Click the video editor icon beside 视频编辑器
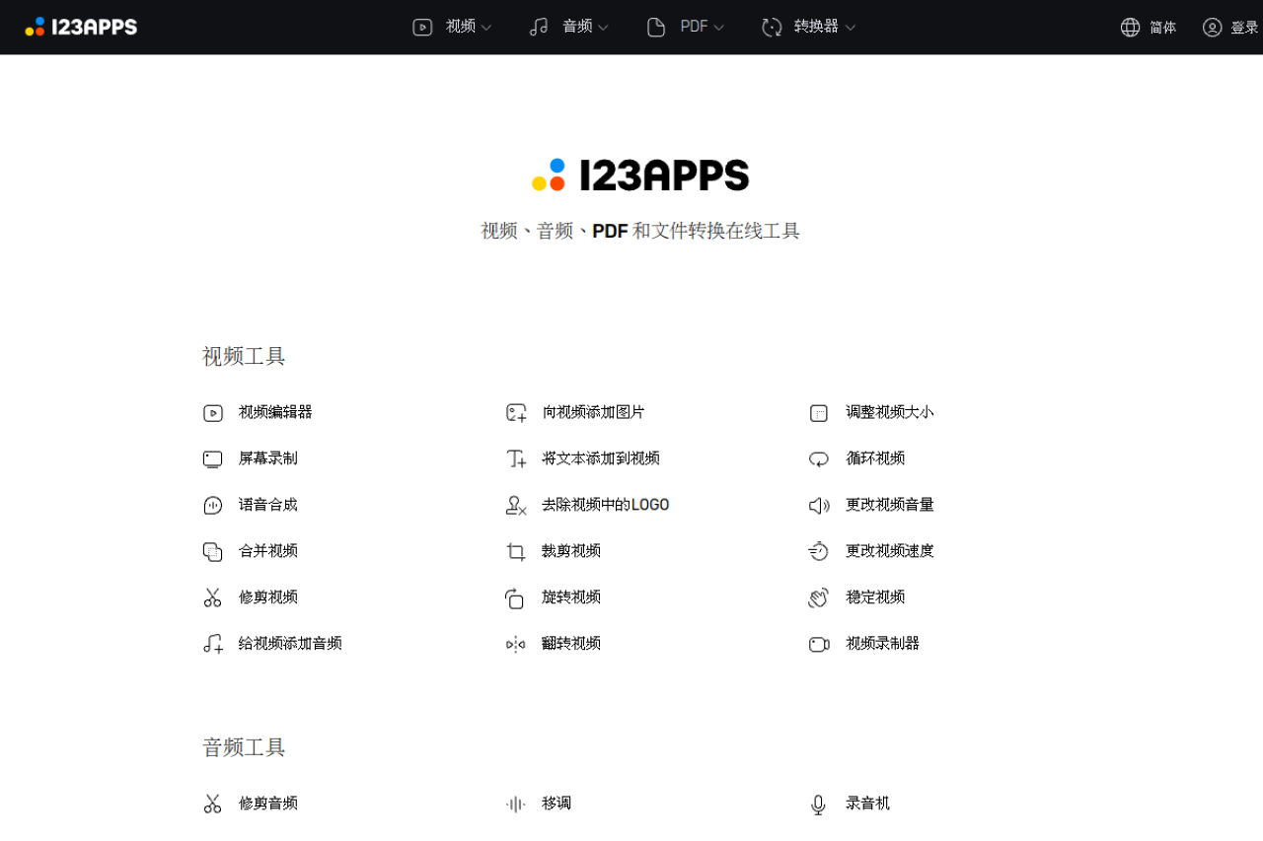This screenshot has width=1263, height=841. (x=213, y=413)
